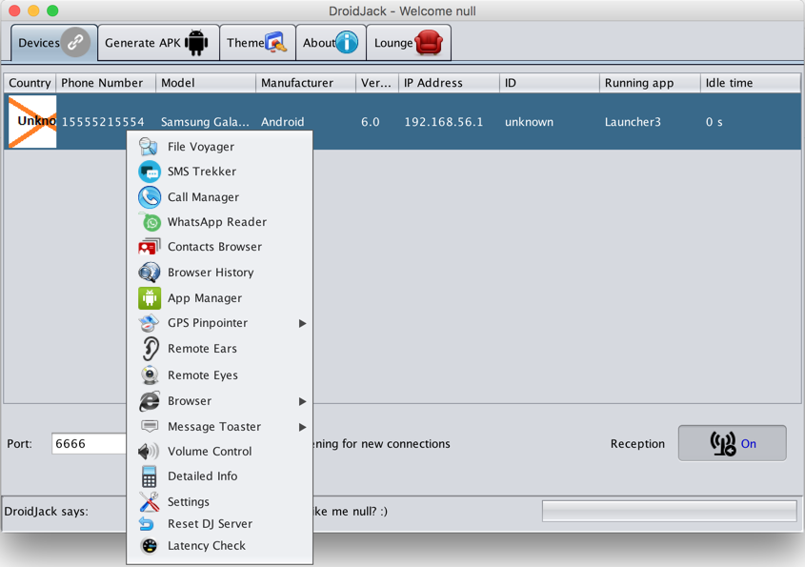Image resolution: width=805 pixels, height=567 pixels.
Task: Choose File Voyager from the context menu
Action: coord(220,147)
